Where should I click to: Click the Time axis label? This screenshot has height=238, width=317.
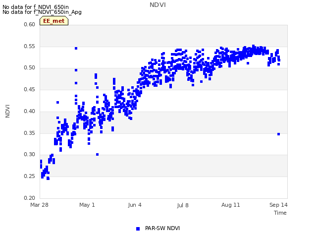pyautogui.click(x=280, y=213)
